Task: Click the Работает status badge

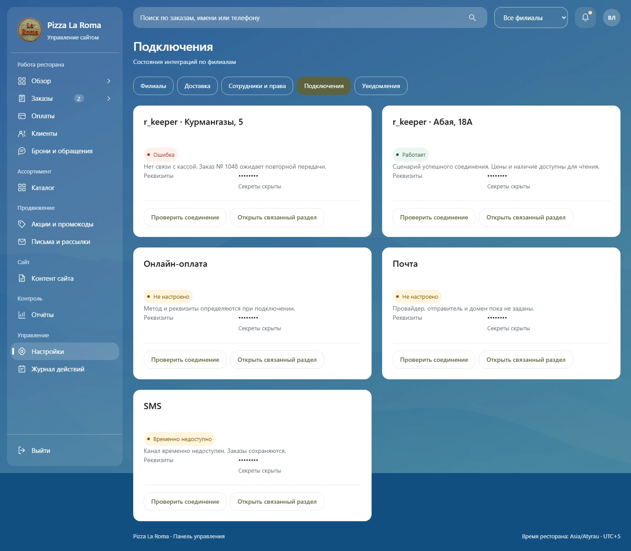Action: click(x=411, y=155)
